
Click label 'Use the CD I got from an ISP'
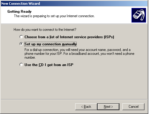click(x=49, y=65)
